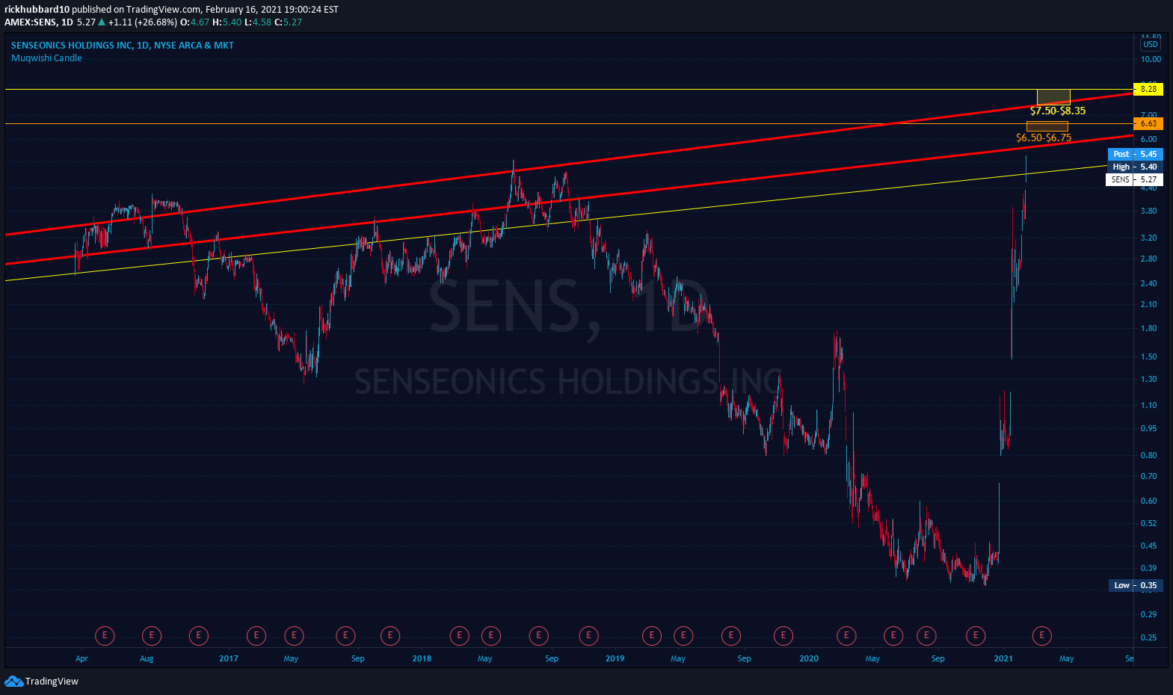Click the rickhubbard10 author name
The width and height of the screenshot is (1173, 695).
coord(37,9)
